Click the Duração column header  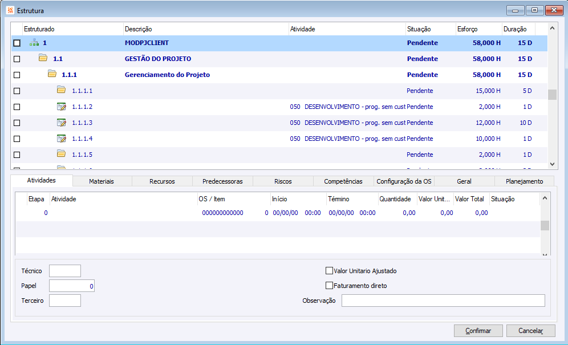coord(518,29)
